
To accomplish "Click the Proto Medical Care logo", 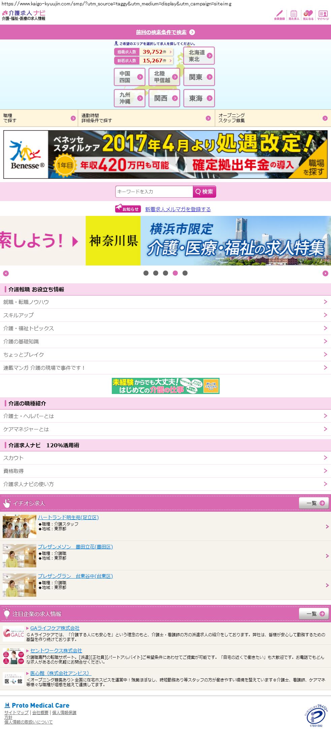I will click(x=37, y=705).
